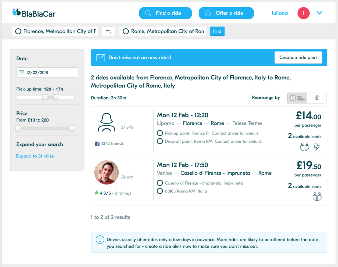Click the circle beside 00185 Roma RM, Italia

pos(160,191)
